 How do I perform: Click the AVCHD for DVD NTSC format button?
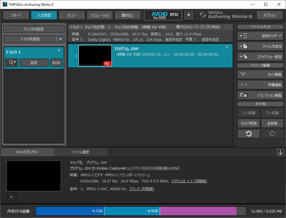click(163, 15)
